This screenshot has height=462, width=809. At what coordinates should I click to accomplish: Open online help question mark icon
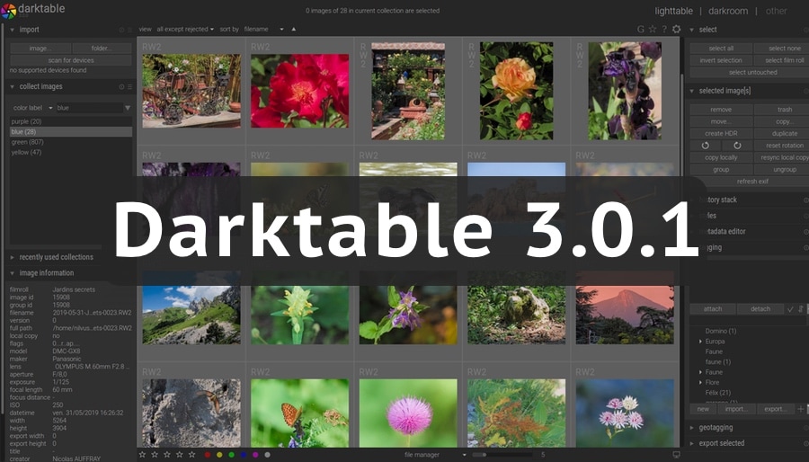point(664,30)
